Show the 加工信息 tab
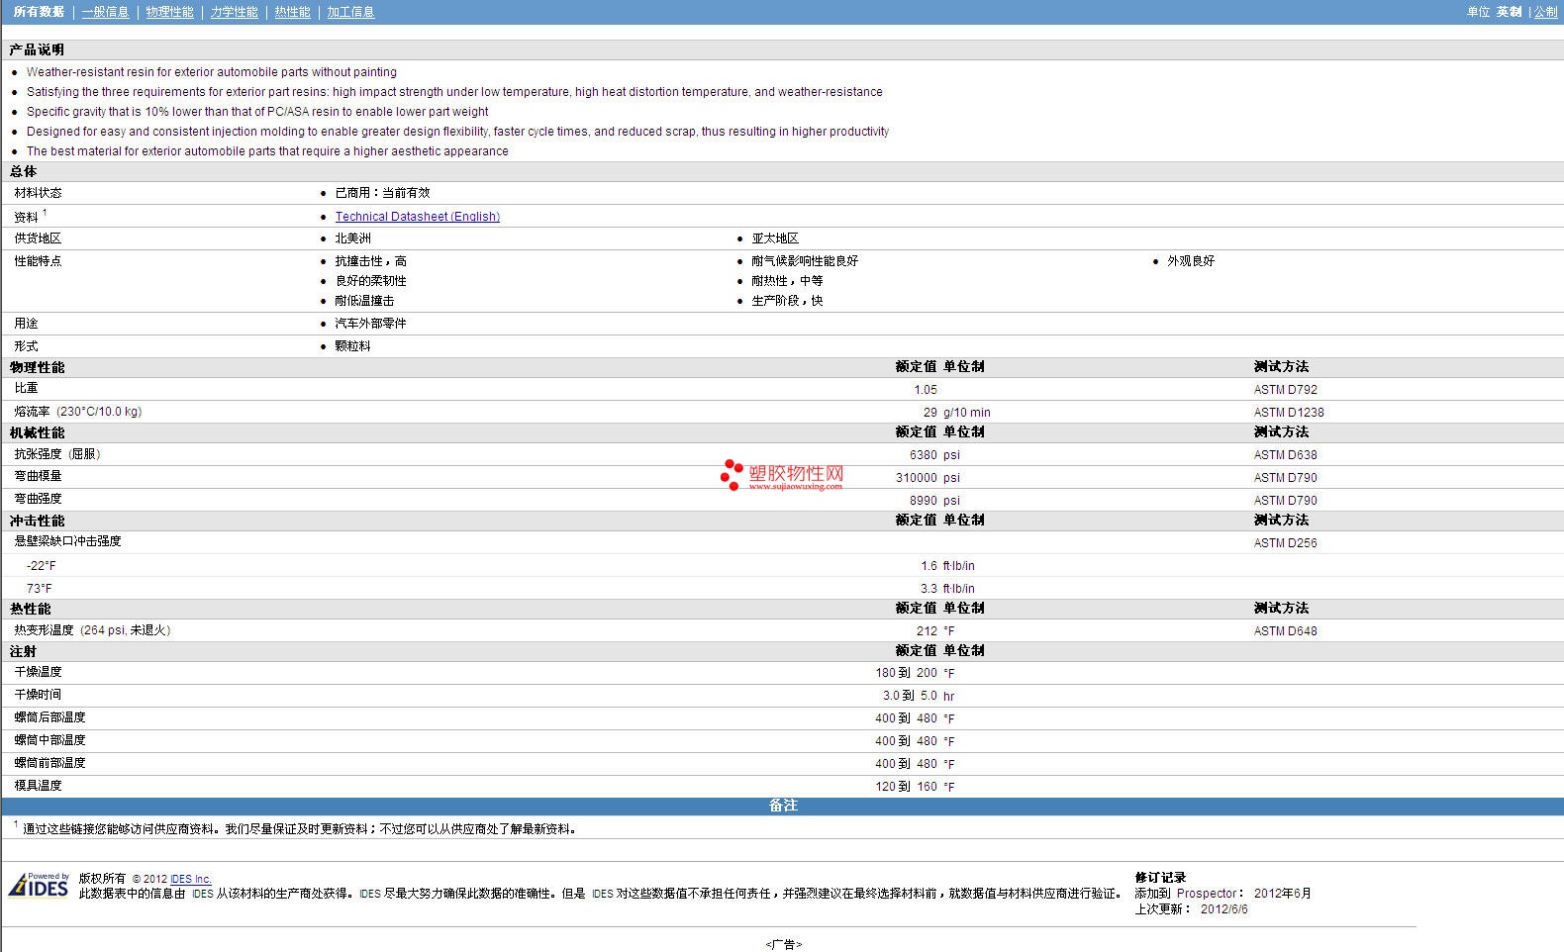Screen dimensions: 1564x952 (350, 12)
